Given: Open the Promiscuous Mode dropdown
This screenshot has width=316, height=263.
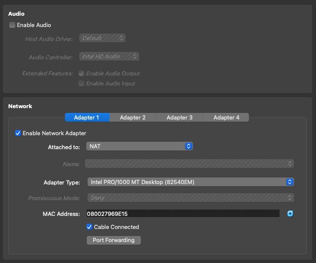Looking at the screenshot, I should click(190, 198).
